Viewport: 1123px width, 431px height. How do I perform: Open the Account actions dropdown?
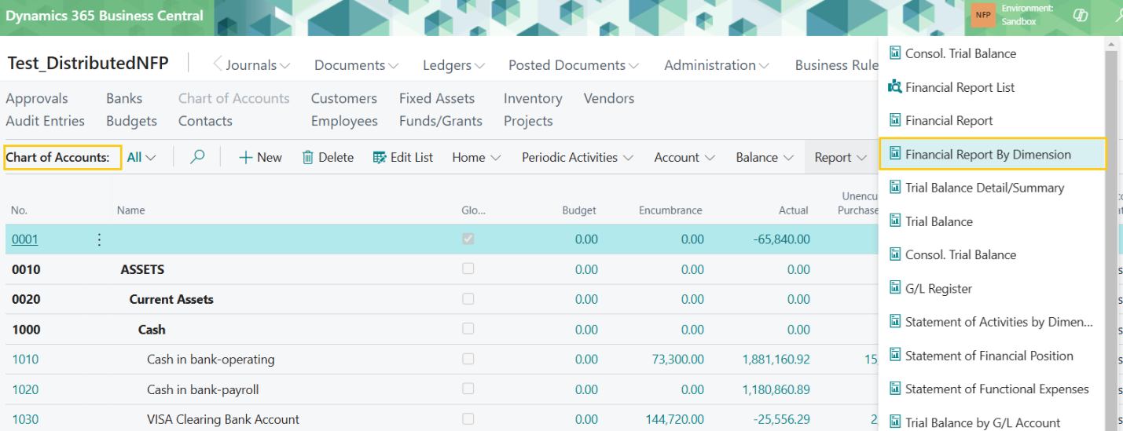(x=684, y=157)
